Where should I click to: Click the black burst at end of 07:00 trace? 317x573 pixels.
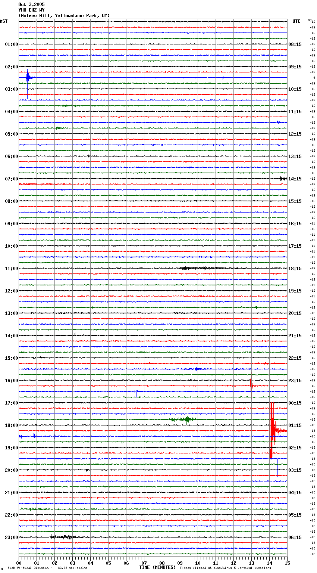pyautogui.click(x=283, y=179)
